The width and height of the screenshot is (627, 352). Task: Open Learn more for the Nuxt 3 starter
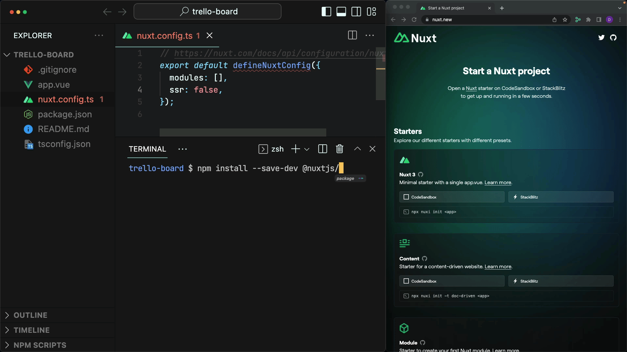(x=498, y=183)
